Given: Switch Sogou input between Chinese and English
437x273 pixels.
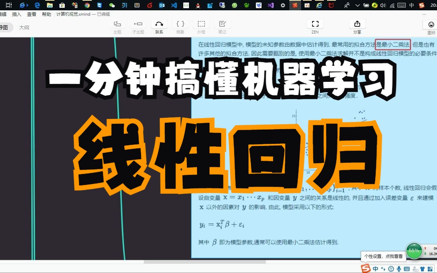Looking at the screenshot, I should point(376,268).
